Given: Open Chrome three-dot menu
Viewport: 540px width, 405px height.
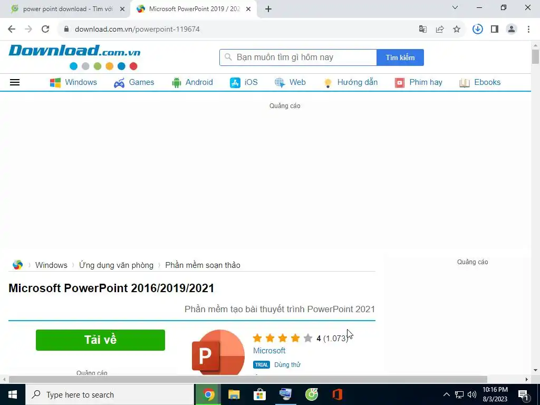Looking at the screenshot, I should point(528,29).
